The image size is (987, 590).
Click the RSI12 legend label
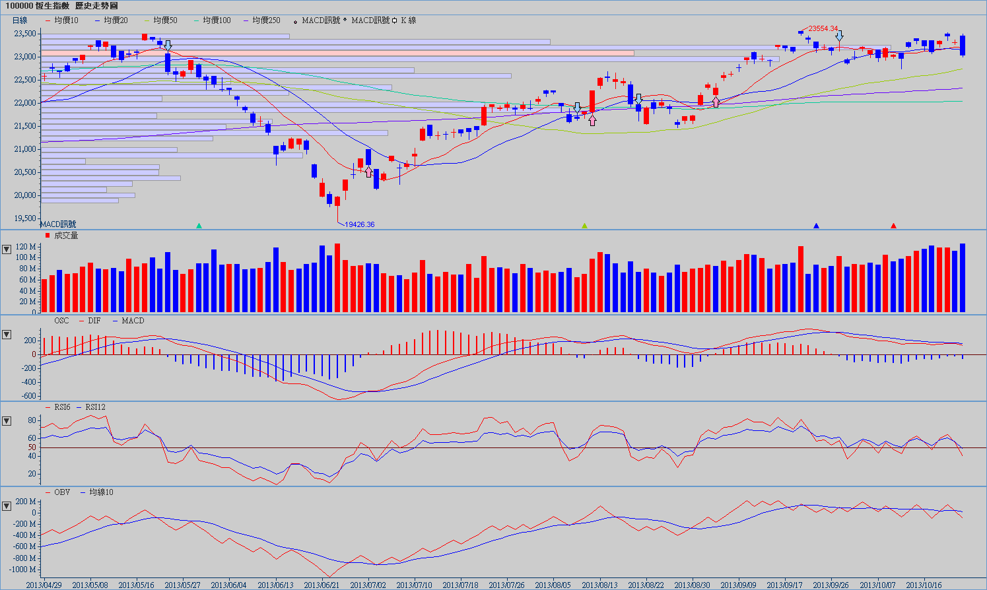[x=95, y=407]
